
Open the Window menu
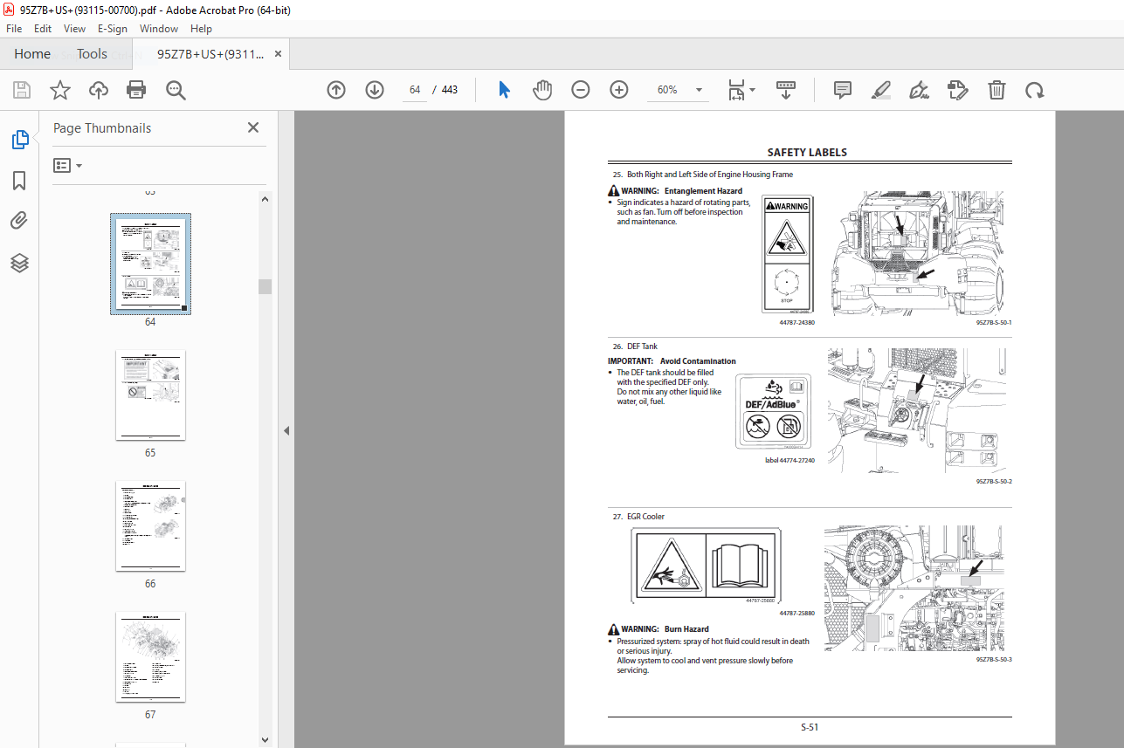pyautogui.click(x=159, y=28)
